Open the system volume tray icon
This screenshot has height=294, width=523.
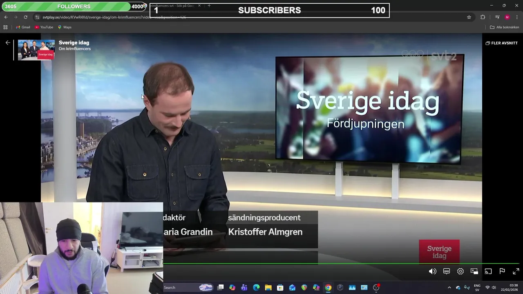[x=494, y=287]
